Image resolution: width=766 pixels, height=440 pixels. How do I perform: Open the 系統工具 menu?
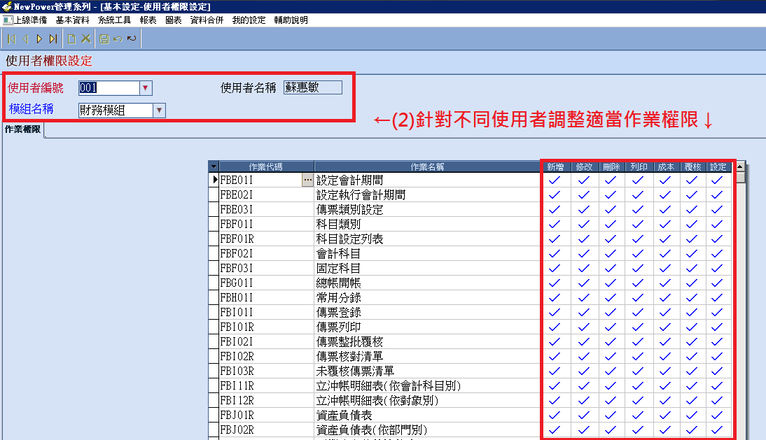(114, 20)
